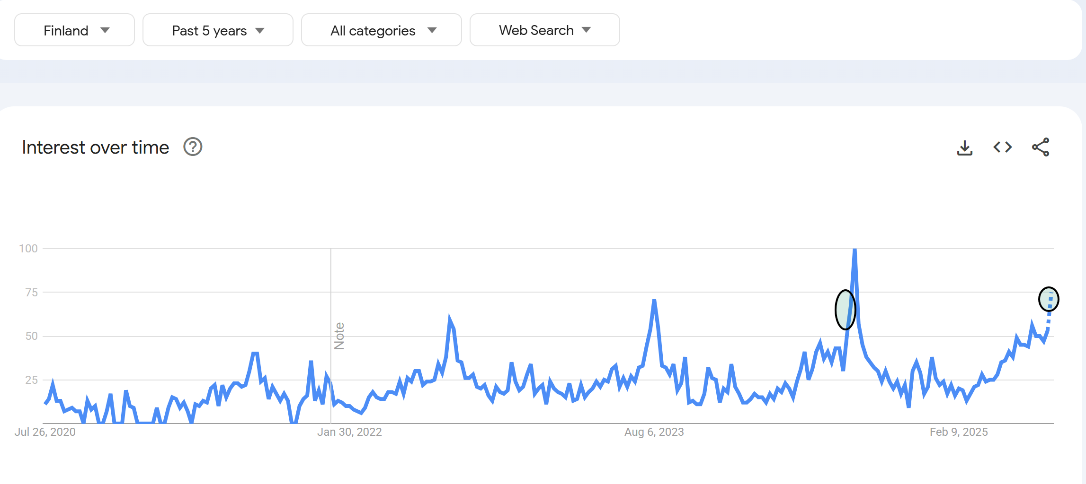The image size is (1086, 484).
Task: Open the Finland region dropdown
Action: pos(74,30)
